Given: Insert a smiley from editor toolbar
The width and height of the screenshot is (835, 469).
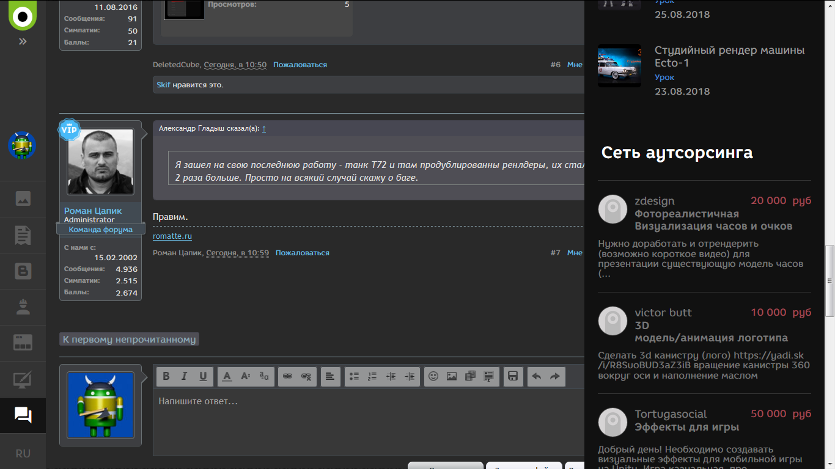Looking at the screenshot, I should click(x=433, y=377).
